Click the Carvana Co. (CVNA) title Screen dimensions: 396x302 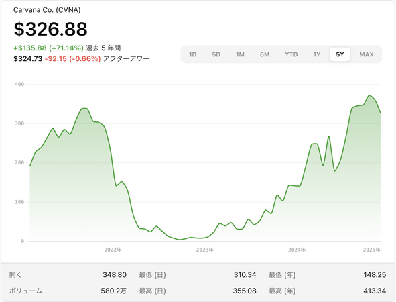point(47,10)
